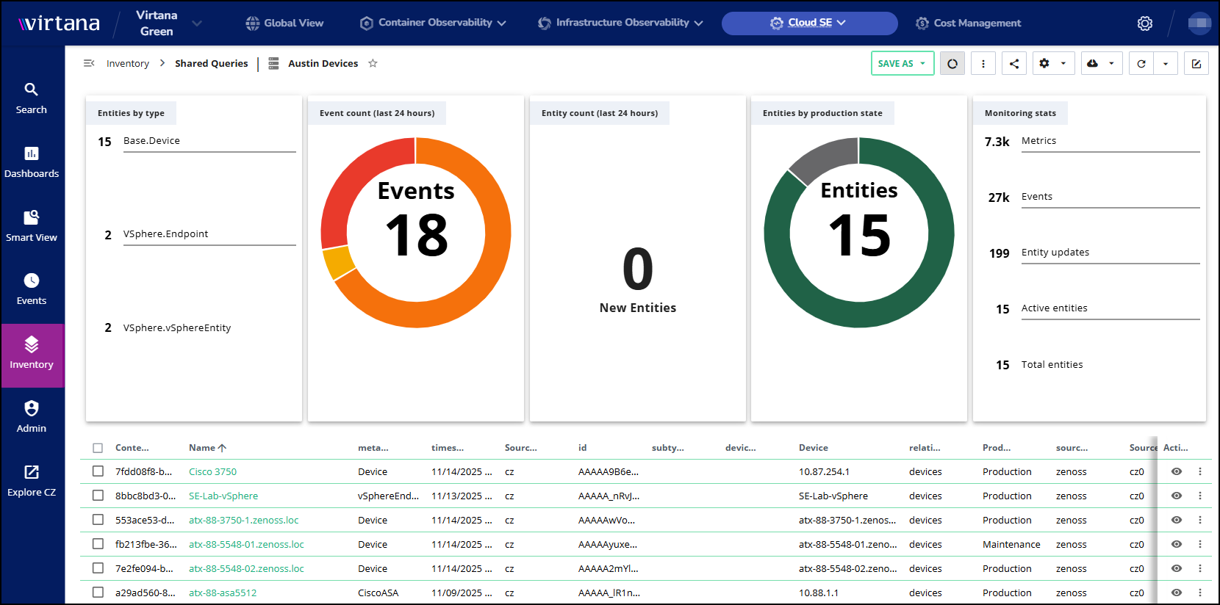Favorite Austin Devices with the star icon
Viewport: 1220px width, 605px height.
[373, 63]
